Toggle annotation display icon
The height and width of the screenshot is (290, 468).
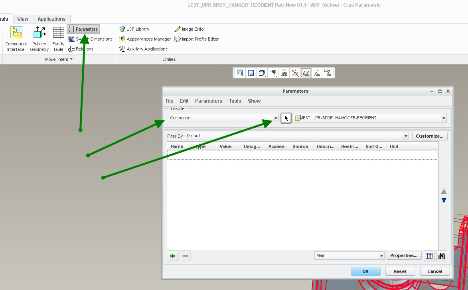coord(328,73)
